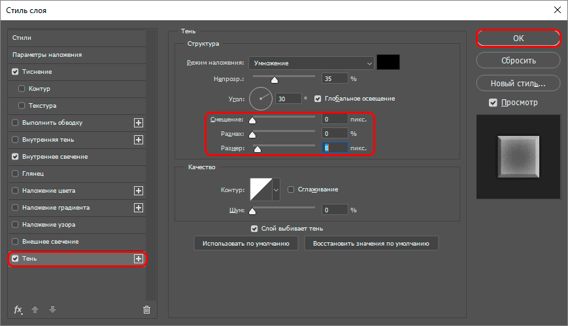
Task: Click the Размах slider handle
Action: (252, 135)
